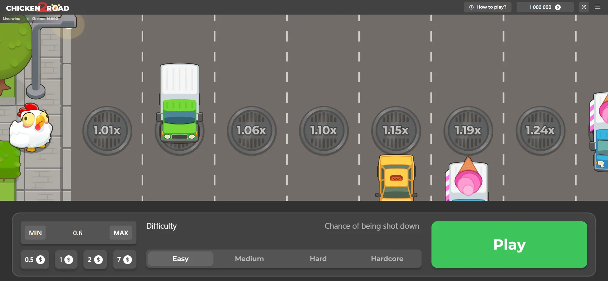
Task: Pick the 7 dollar bet preset
Action: 124,260
